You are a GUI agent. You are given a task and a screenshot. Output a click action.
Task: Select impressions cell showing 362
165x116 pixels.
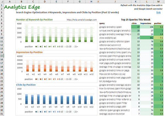[147, 38]
